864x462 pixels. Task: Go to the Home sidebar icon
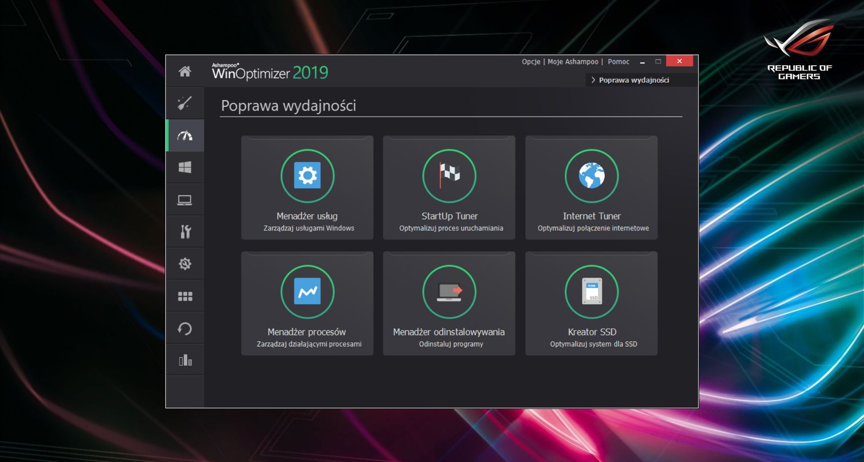(185, 71)
